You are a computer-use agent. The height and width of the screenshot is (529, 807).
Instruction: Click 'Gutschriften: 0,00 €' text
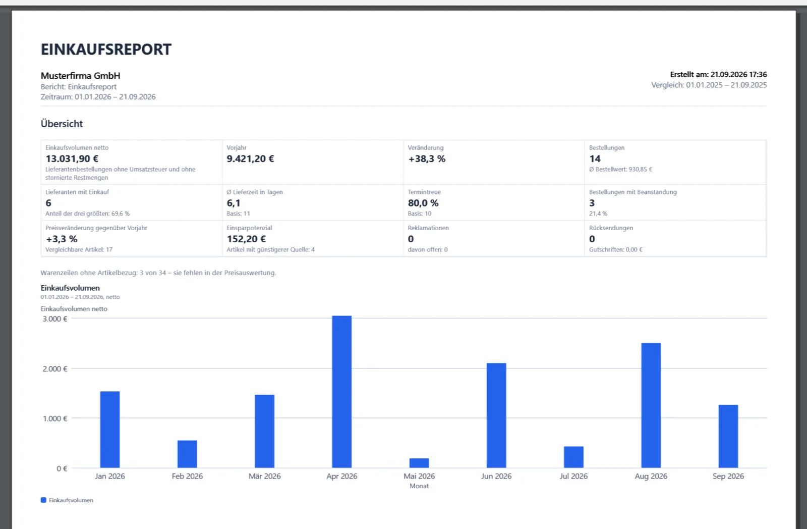tap(616, 249)
